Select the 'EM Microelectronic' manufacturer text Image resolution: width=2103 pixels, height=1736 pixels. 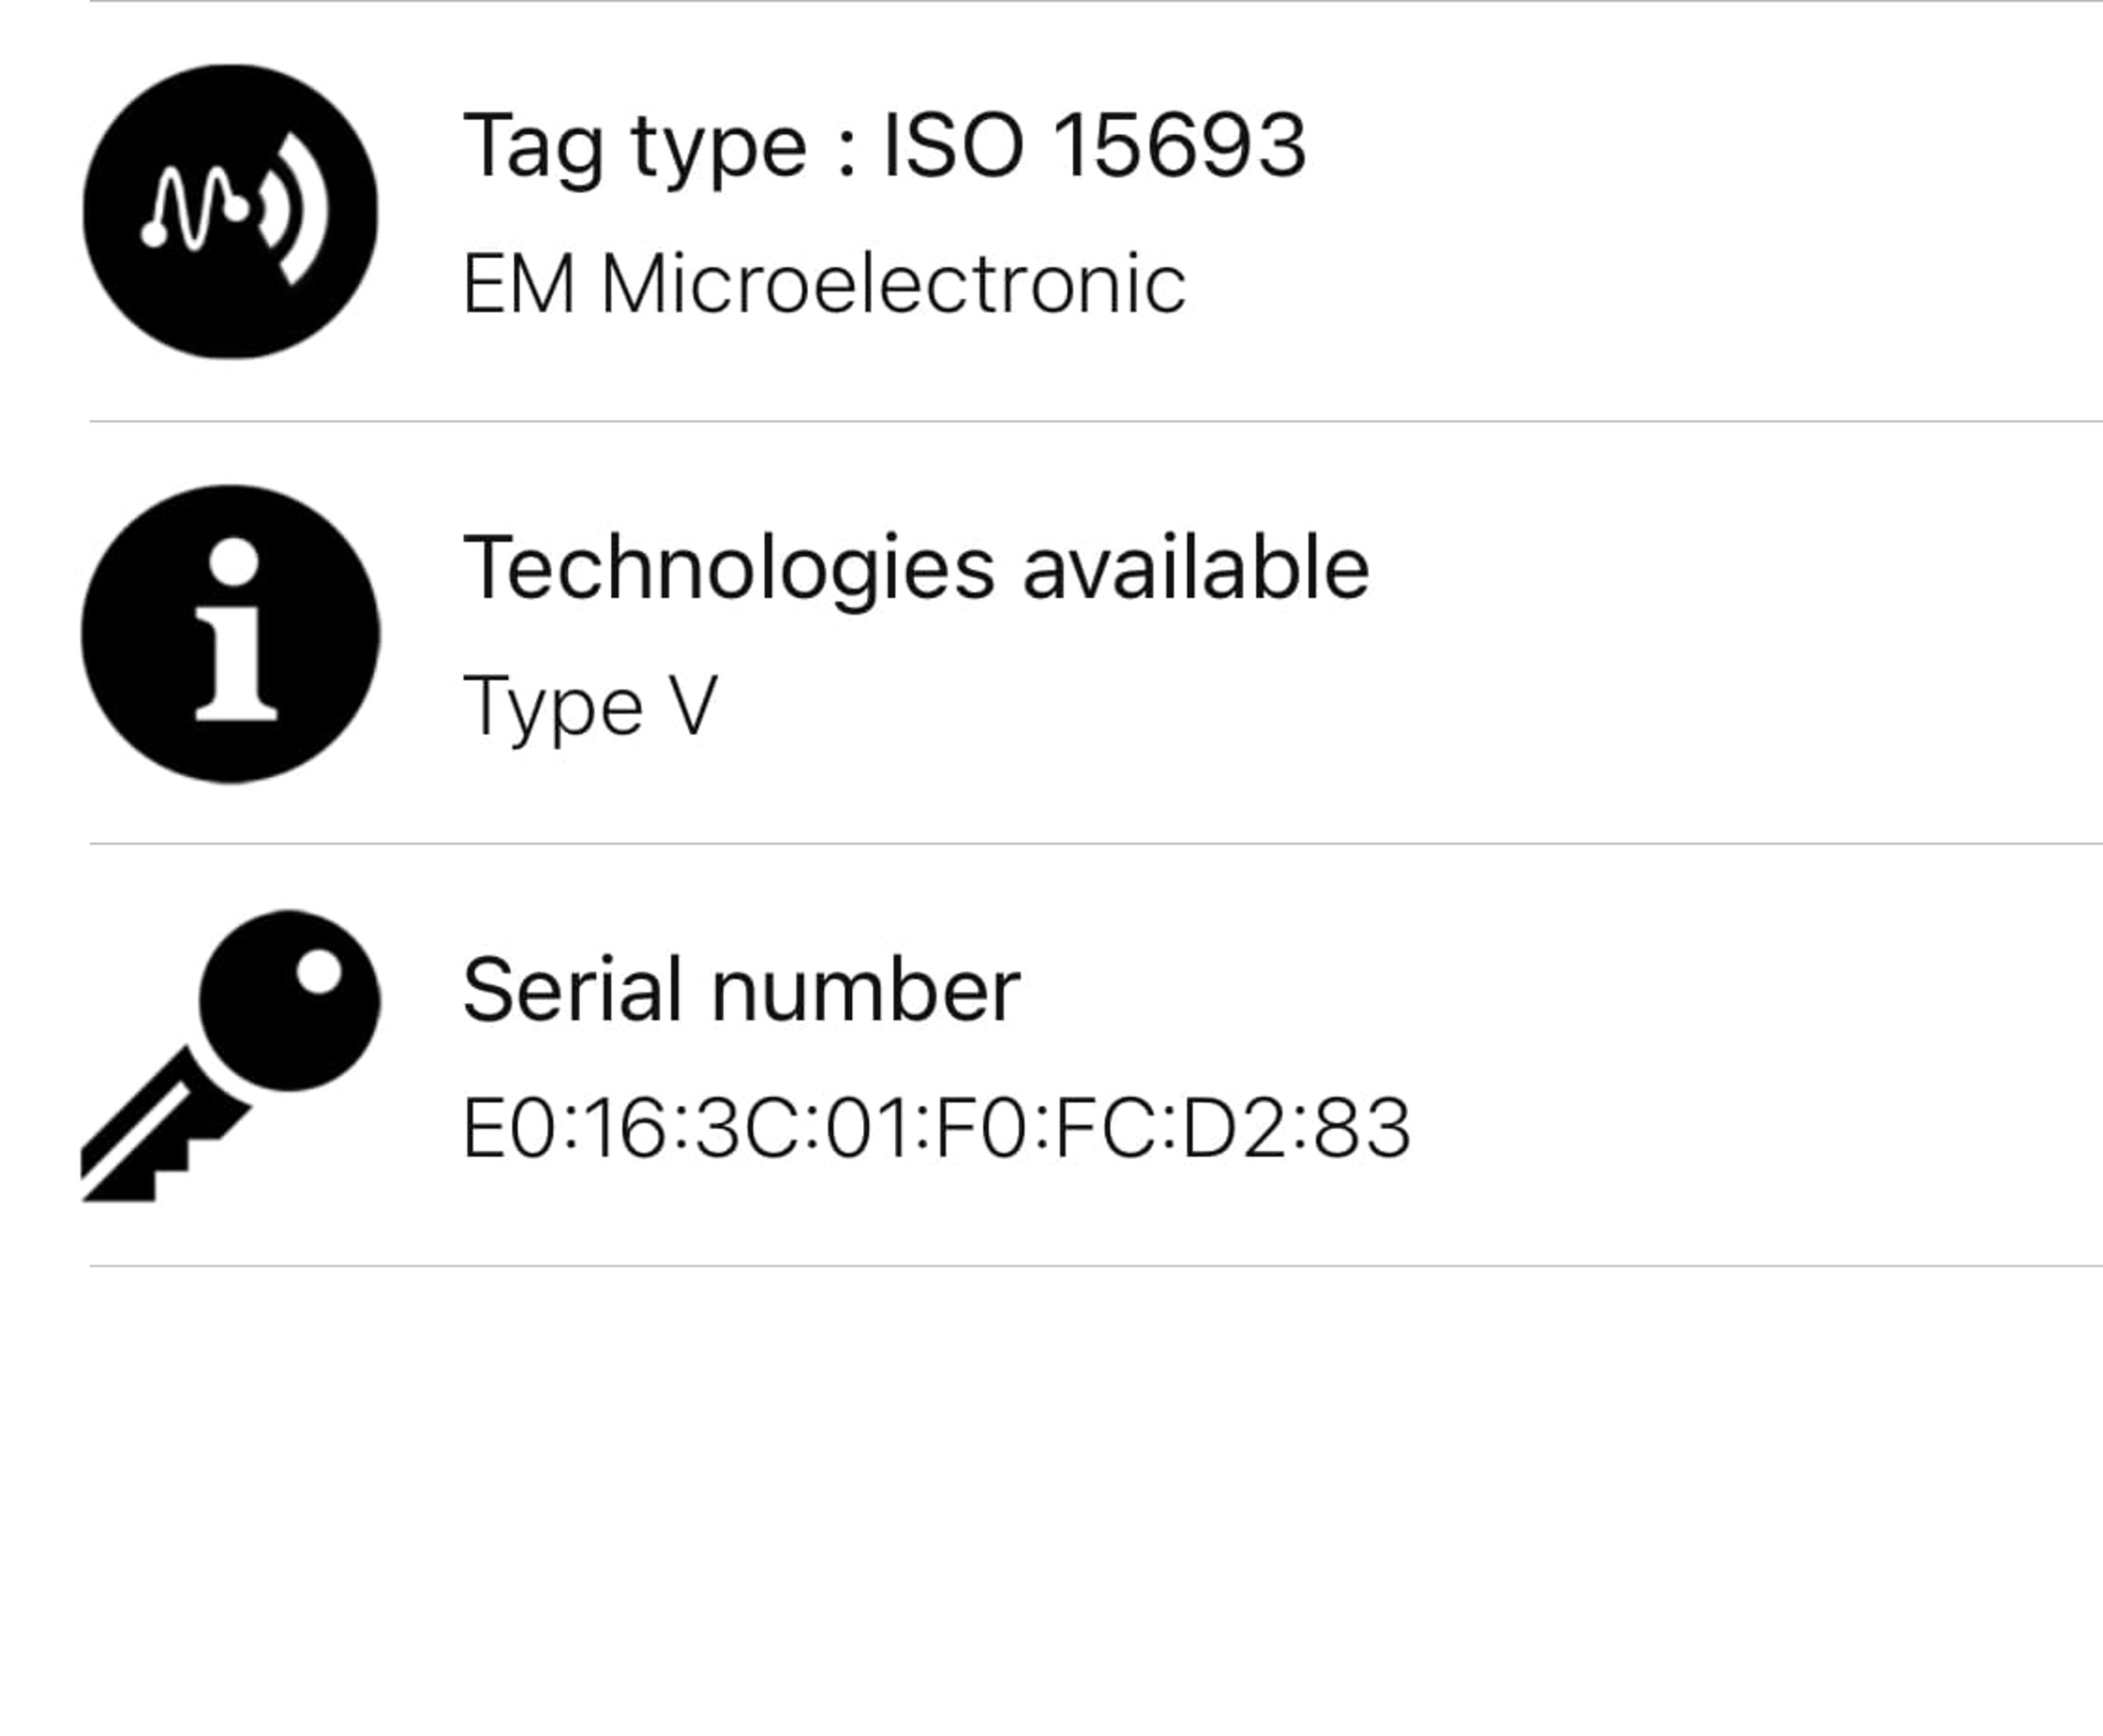point(825,284)
